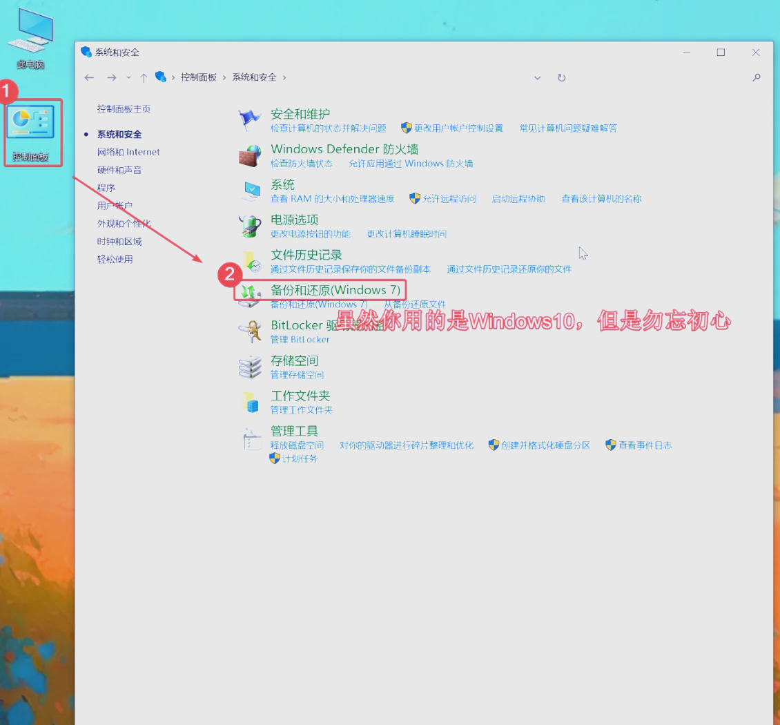
Task: Click the Windows Defender Firewall brick icon
Action: tap(249, 156)
